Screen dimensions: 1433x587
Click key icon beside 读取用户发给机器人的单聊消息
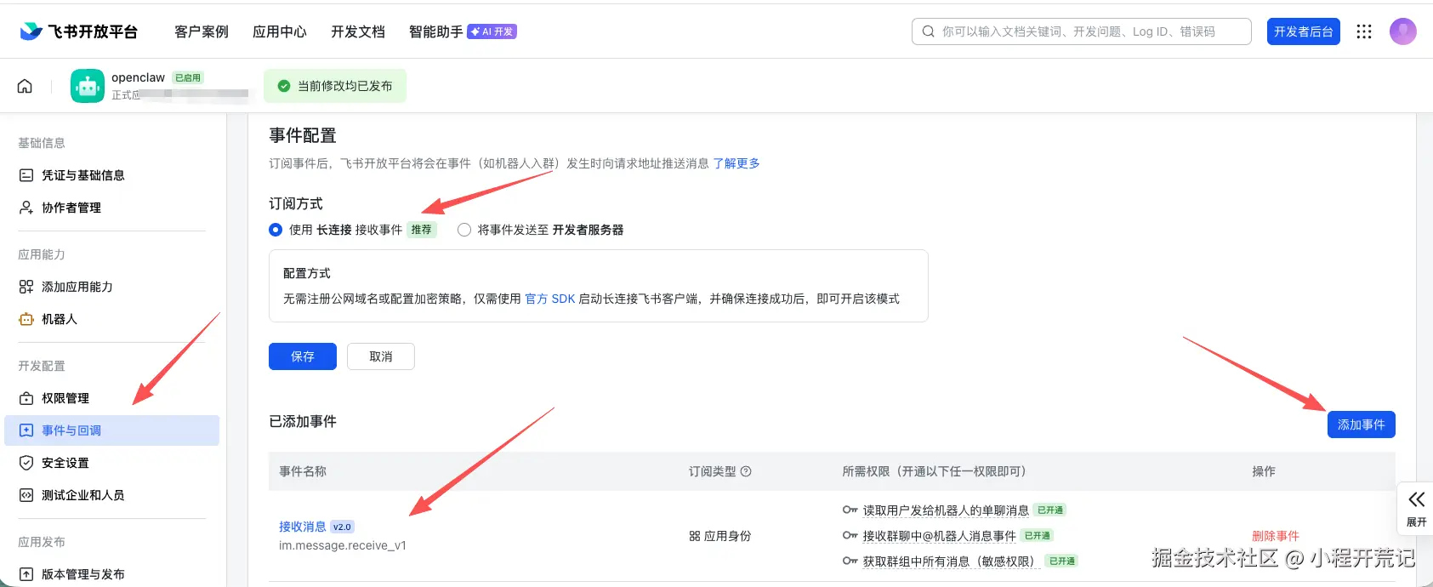pyautogui.click(x=850, y=510)
